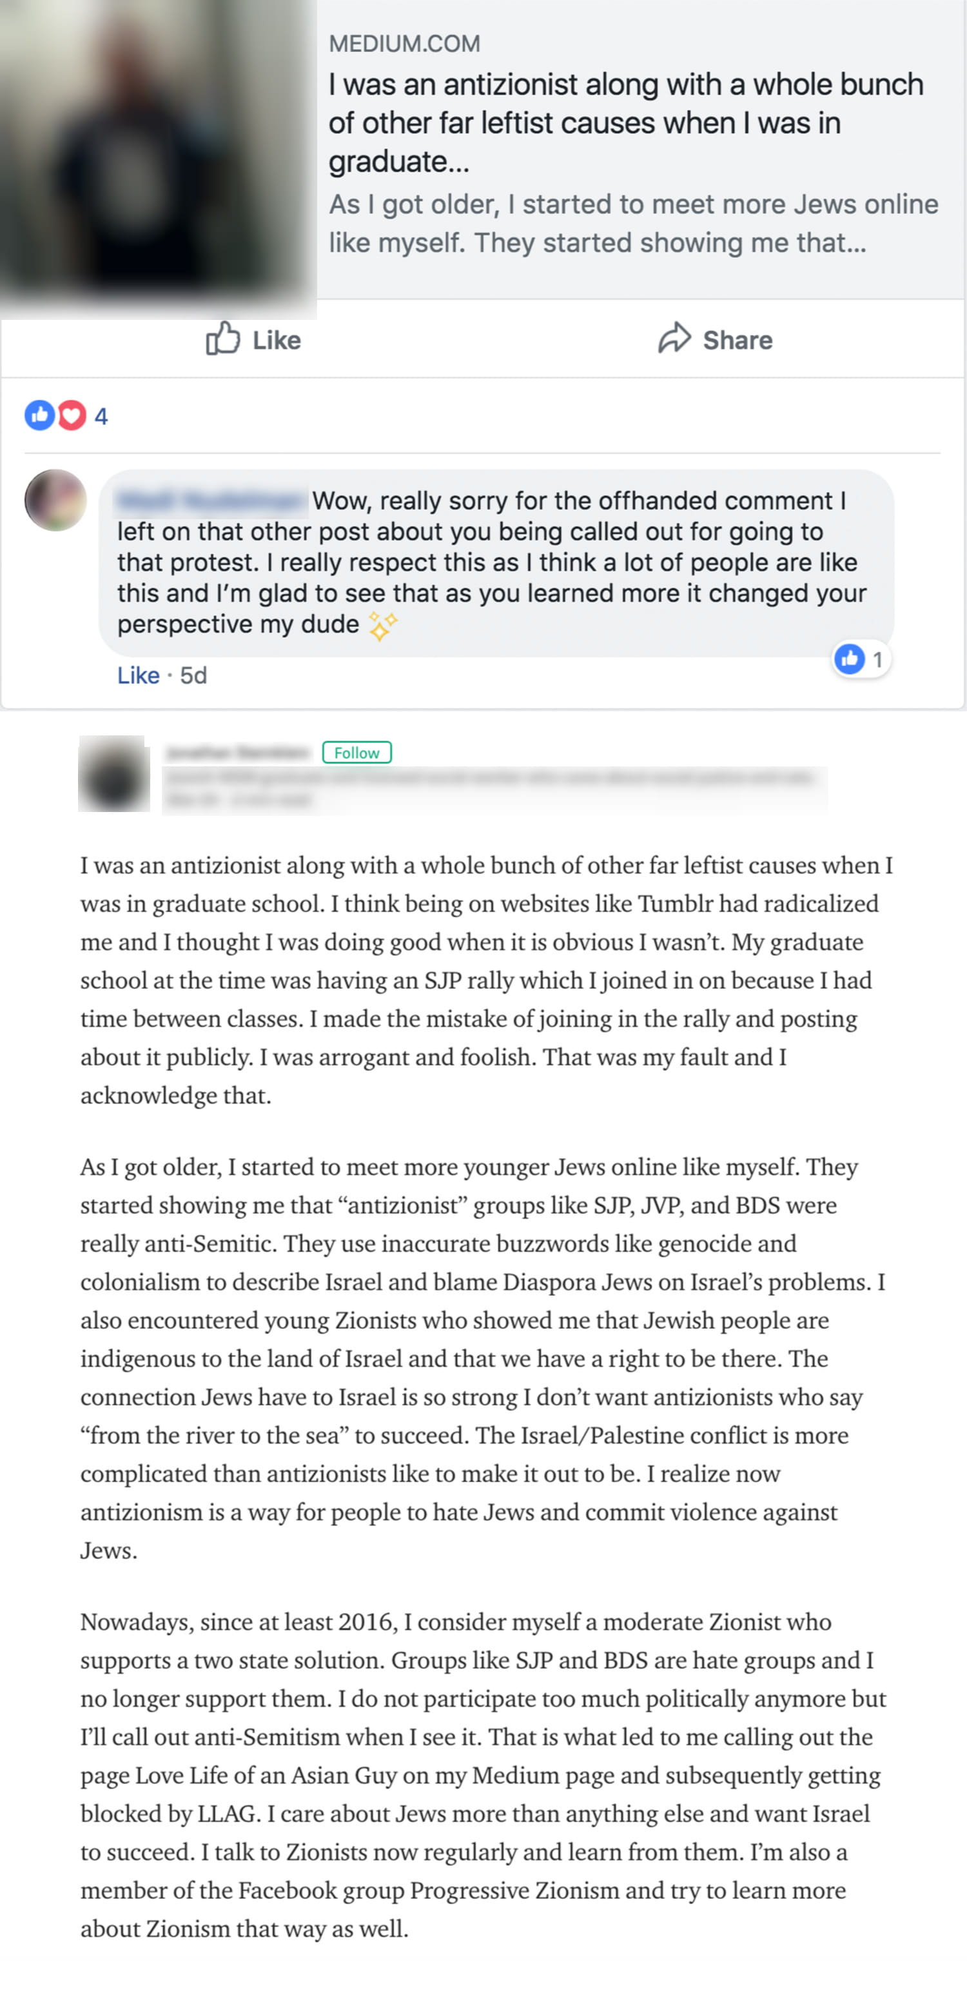This screenshot has width=967, height=2004.
Task: Click the MEDIUM.COM source label
Action: point(404,44)
